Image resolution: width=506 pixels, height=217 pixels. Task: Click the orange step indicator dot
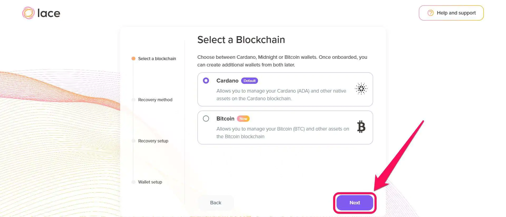[133, 59]
